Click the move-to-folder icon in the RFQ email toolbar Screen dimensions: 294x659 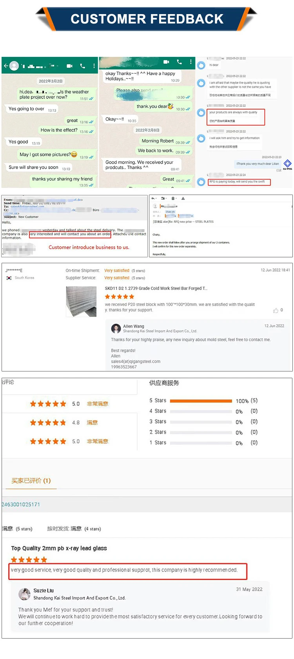[163, 198]
